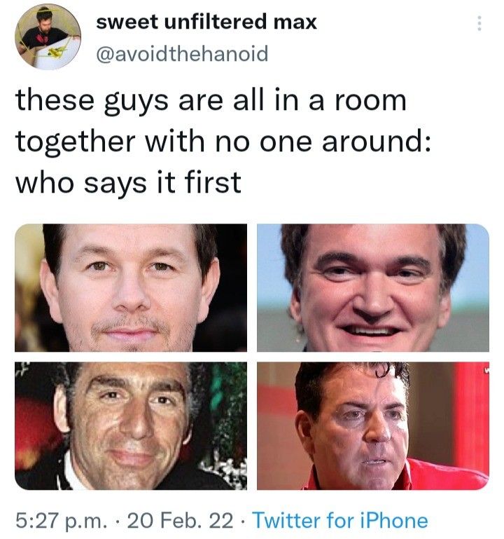Click the word 'around:' in the tweet

coord(377,142)
